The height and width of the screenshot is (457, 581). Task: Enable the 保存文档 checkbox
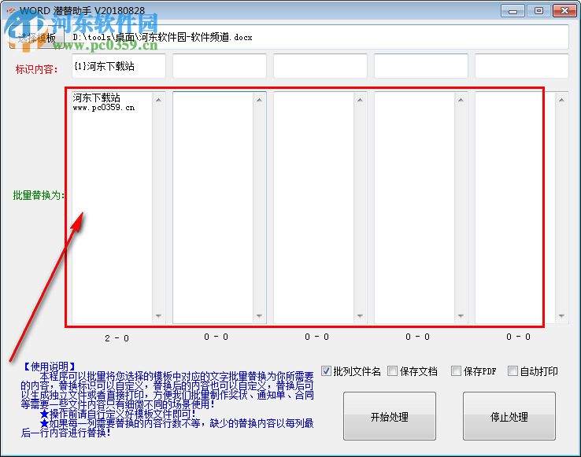point(392,370)
